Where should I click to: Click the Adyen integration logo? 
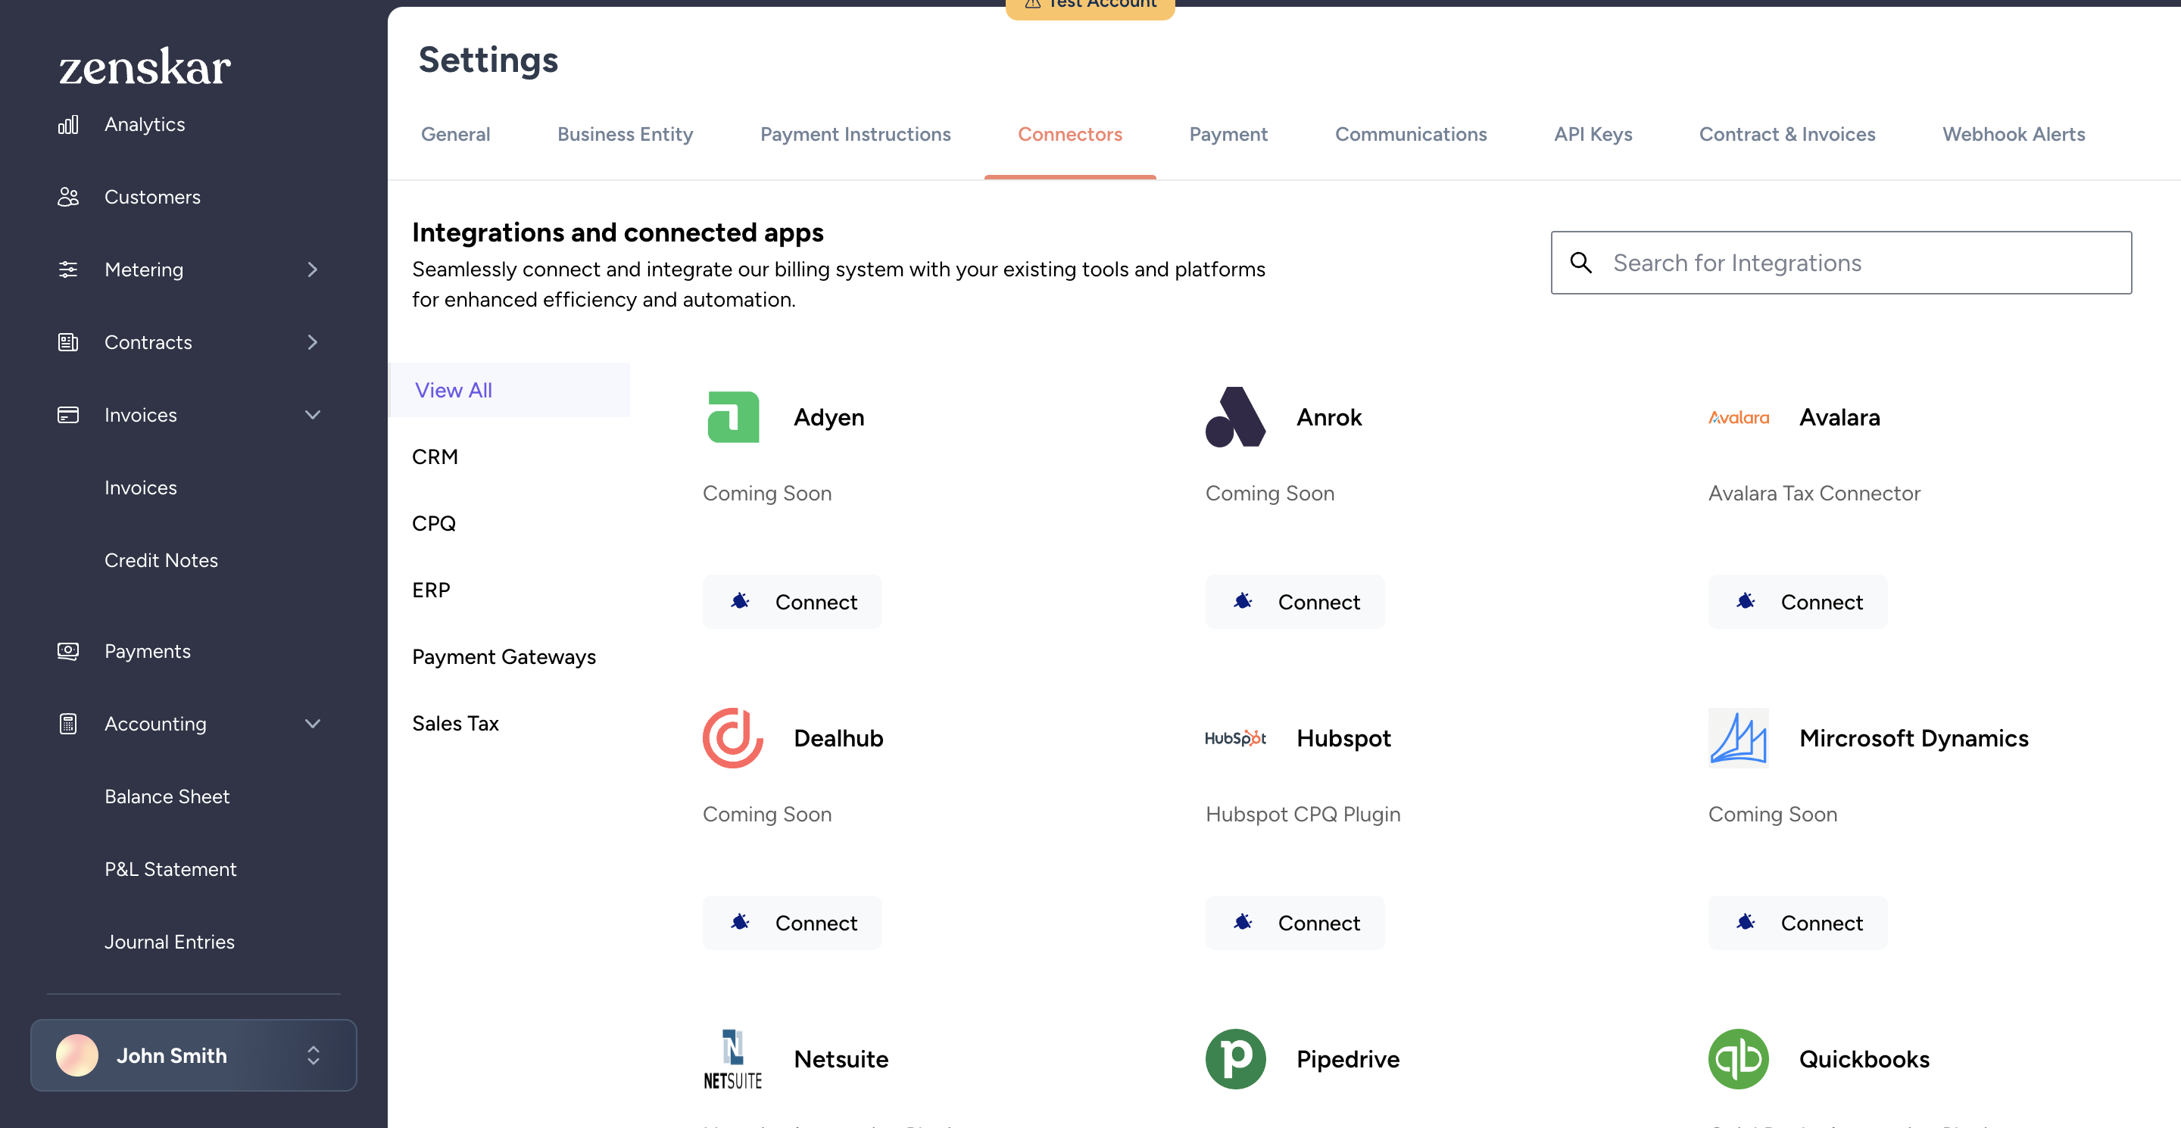pos(733,416)
